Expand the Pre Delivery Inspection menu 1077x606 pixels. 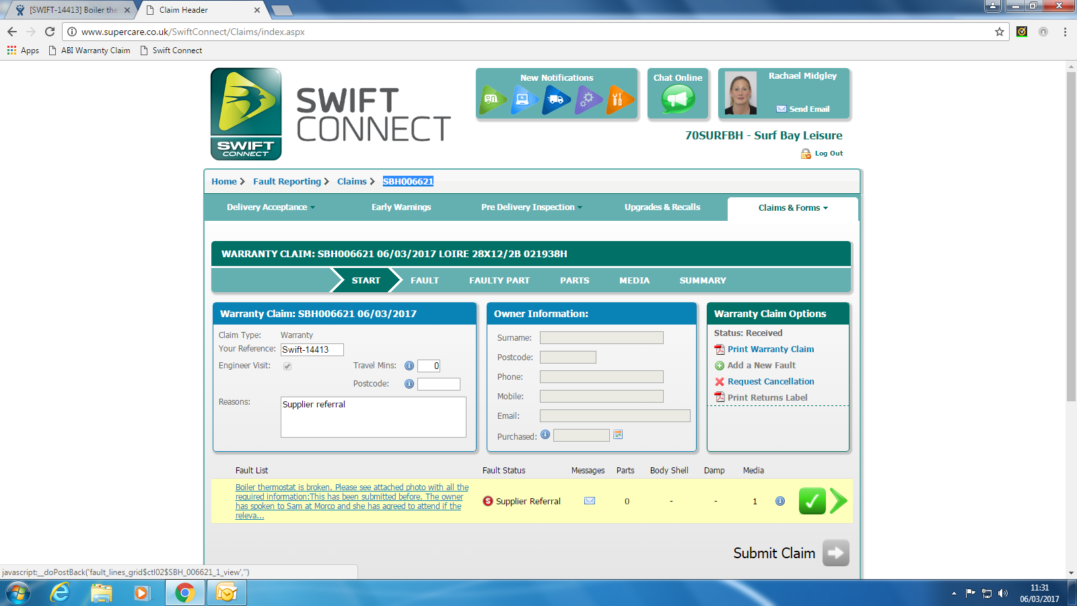coord(532,207)
